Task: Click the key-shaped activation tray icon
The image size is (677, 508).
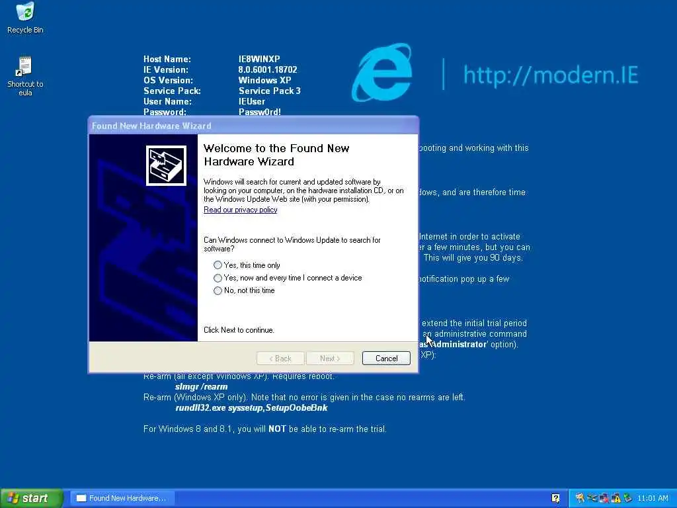Action: point(580,499)
